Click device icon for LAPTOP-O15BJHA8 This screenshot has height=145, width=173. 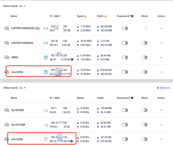[x=7, y=43]
